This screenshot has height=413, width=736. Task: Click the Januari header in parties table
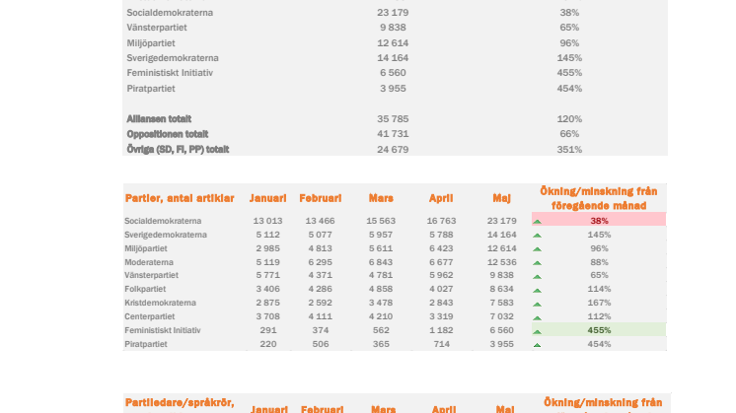[267, 198]
